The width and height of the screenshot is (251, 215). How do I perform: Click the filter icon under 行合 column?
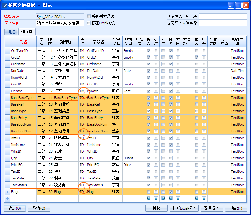point(204,198)
